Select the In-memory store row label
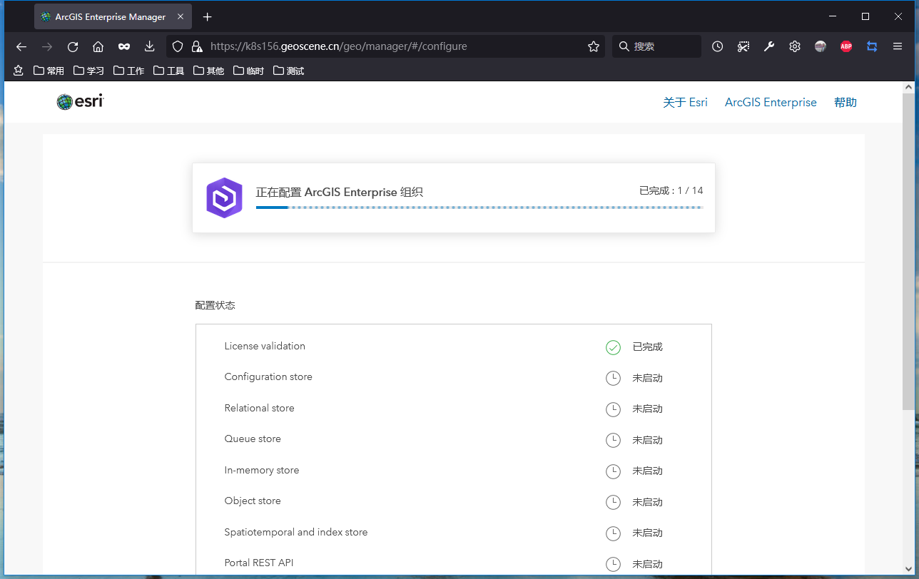The width and height of the screenshot is (919, 579). [262, 470]
